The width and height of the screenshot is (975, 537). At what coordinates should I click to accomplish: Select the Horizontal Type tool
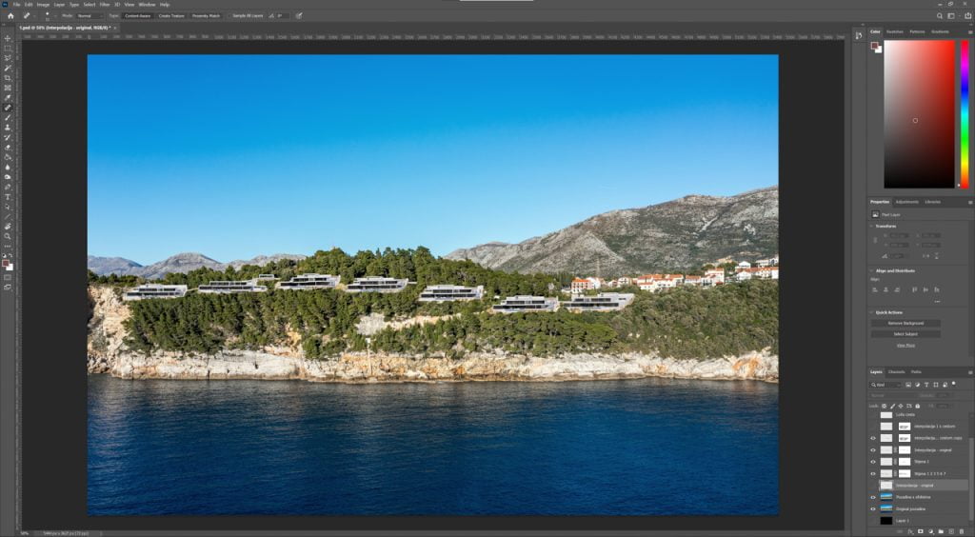[8, 197]
